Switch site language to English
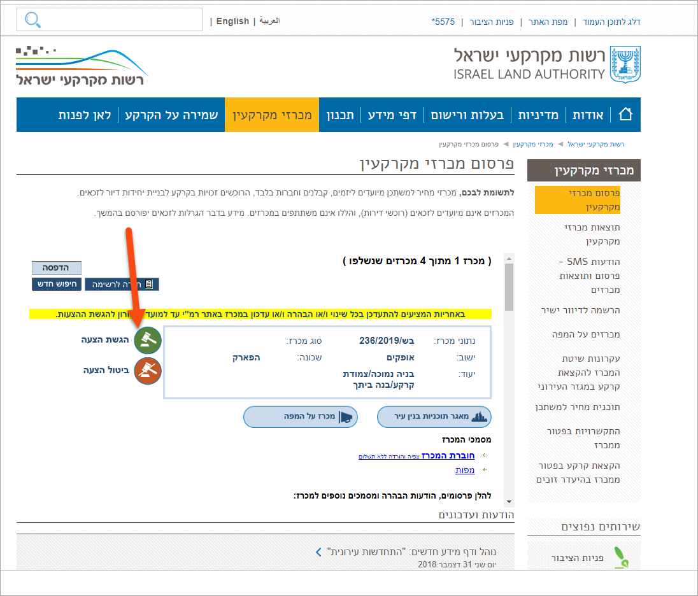This screenshot has width=698, height=596. click(x=232, y=21)
